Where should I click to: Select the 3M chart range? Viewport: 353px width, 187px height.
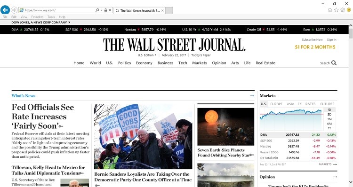point(329,119)
